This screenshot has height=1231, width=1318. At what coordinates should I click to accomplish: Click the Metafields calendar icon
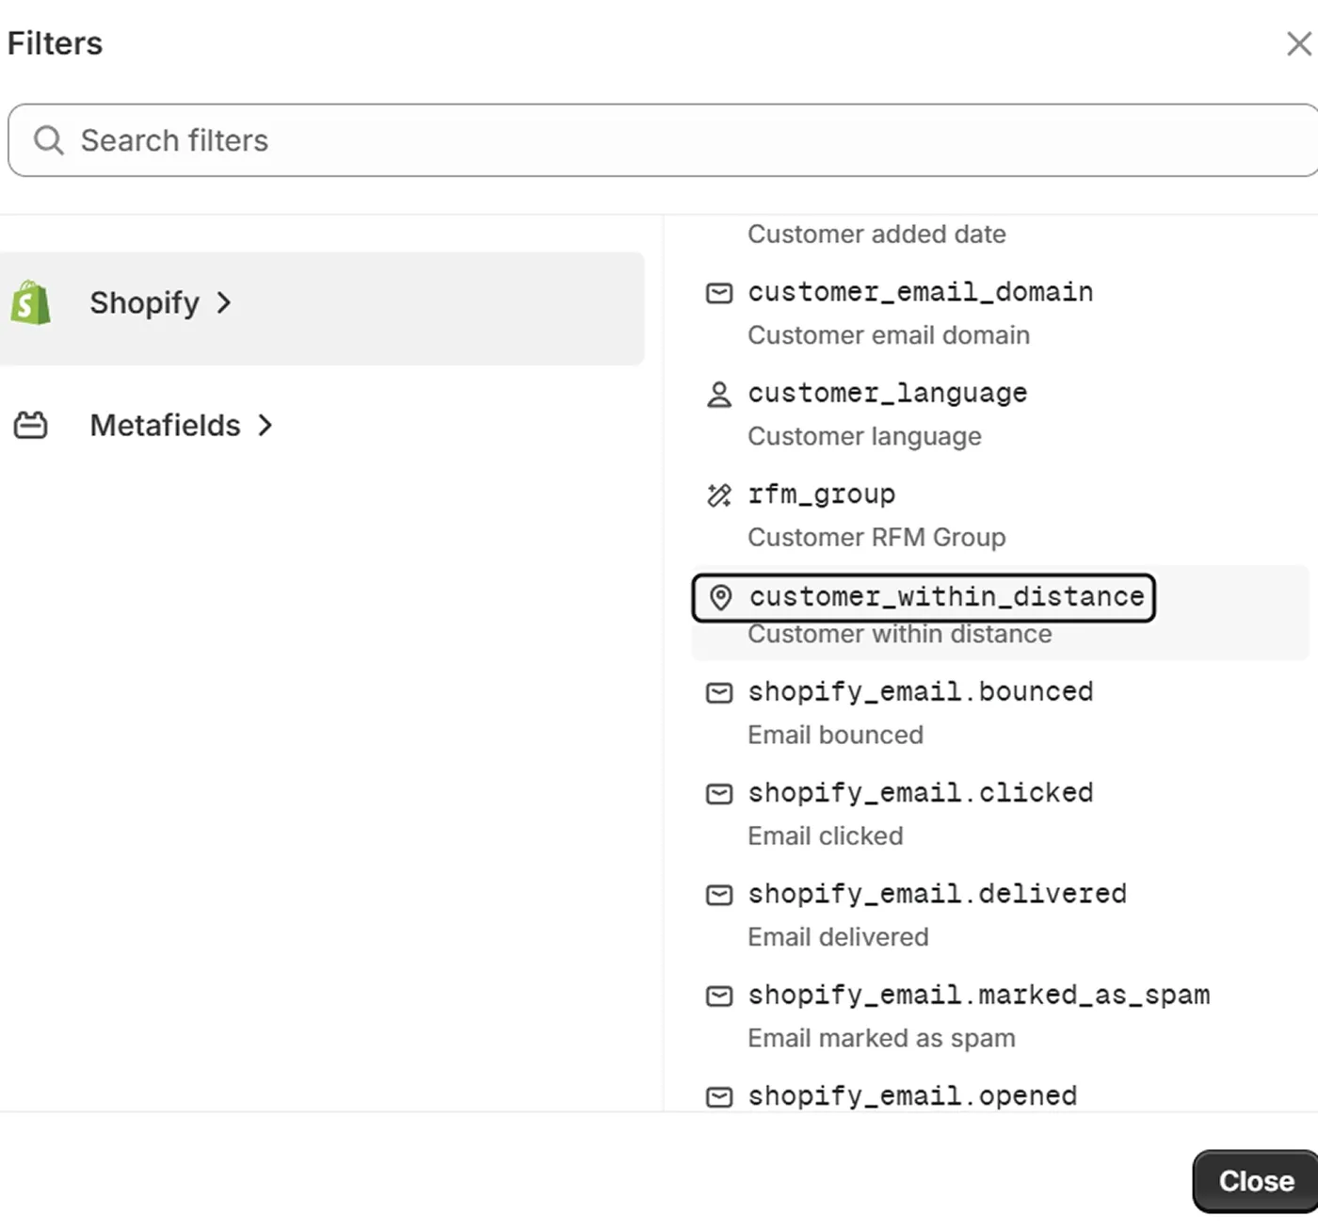pos(29,425)
